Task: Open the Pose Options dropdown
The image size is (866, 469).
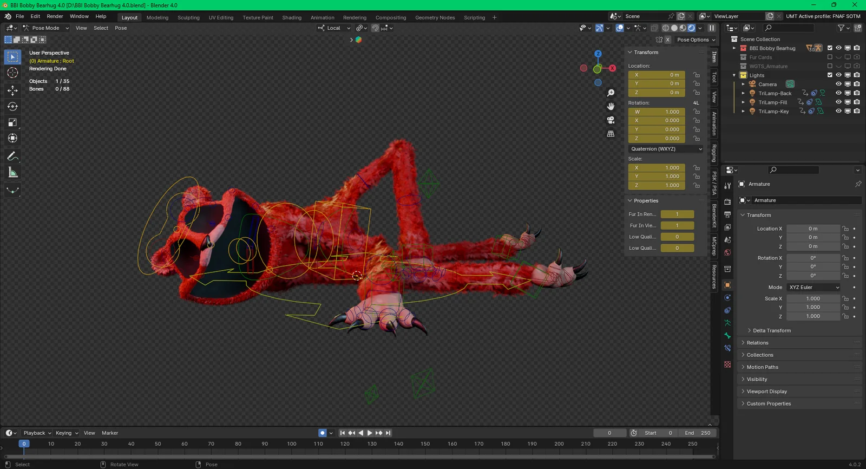Action: click(696, 40)
